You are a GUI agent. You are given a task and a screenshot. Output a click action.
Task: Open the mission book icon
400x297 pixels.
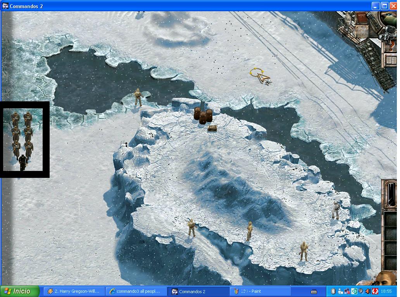click(391, 60)
